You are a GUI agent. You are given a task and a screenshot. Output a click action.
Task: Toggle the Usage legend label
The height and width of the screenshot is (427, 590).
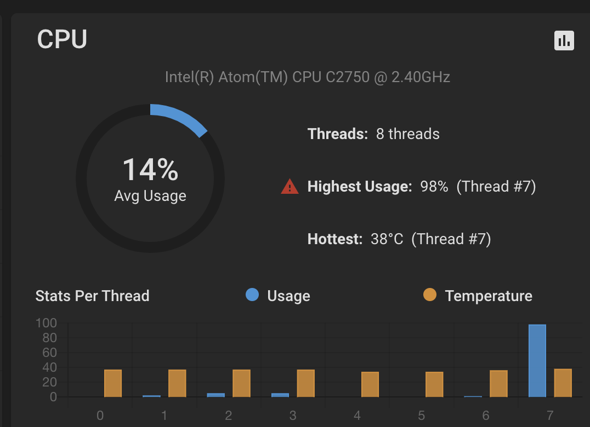(288, 296)
